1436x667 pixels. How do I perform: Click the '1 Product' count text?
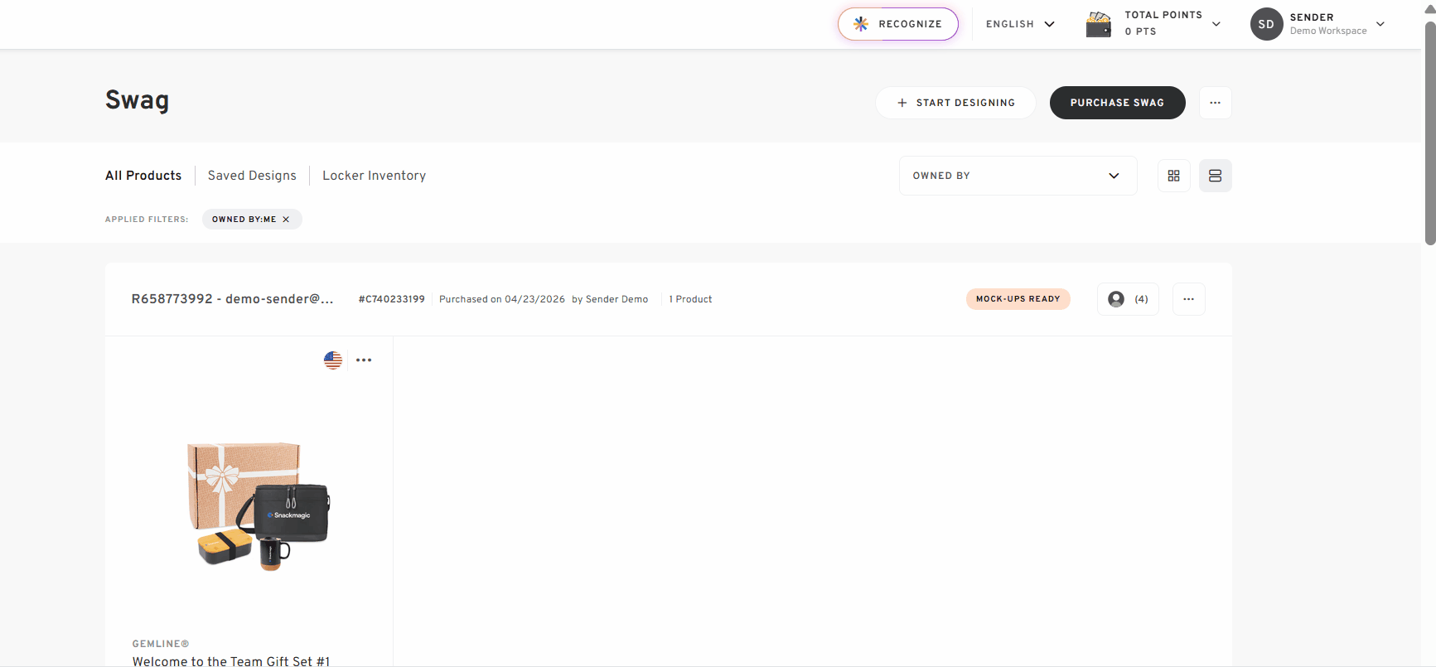click(690, 299)
